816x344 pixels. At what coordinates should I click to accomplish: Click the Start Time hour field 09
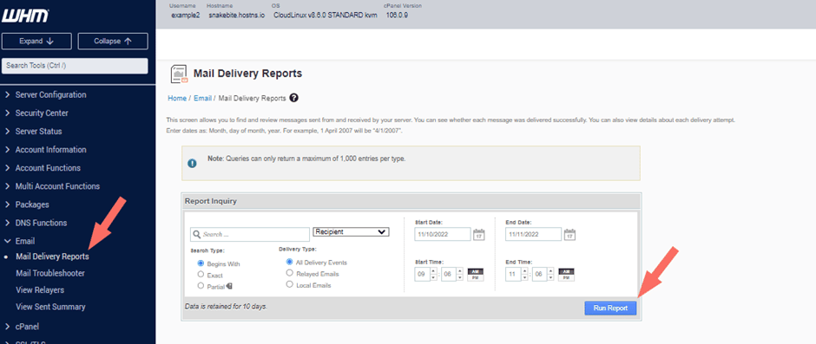423,274
